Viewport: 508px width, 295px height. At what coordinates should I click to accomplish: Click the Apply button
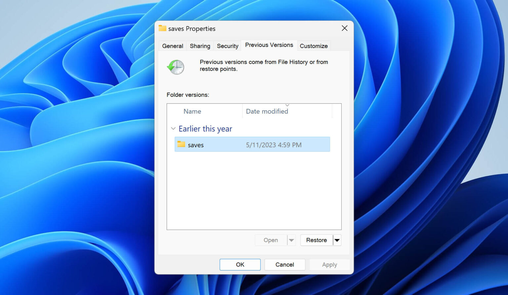click(x=329, y=265)
